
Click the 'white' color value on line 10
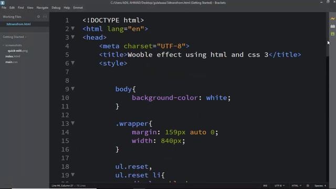tap(216, 98)
